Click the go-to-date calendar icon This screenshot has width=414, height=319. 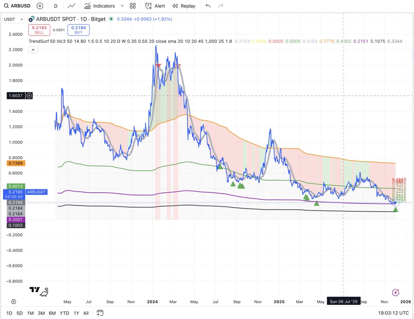[100, 313]
